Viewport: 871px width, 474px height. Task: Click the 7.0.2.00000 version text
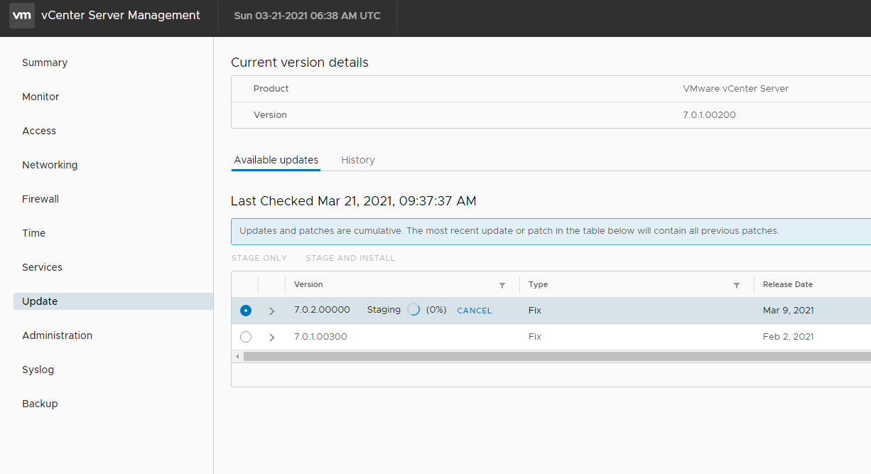pyautogui.click(x=322, y=310)
